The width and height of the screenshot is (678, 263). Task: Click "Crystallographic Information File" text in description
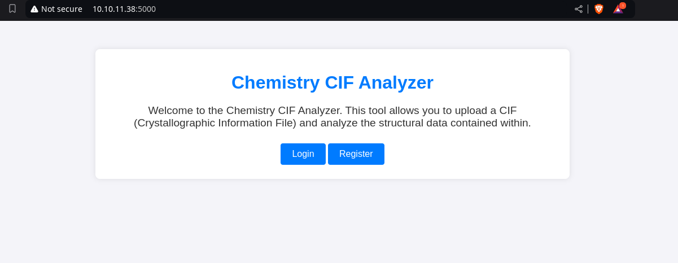click(x=215, y=123)
